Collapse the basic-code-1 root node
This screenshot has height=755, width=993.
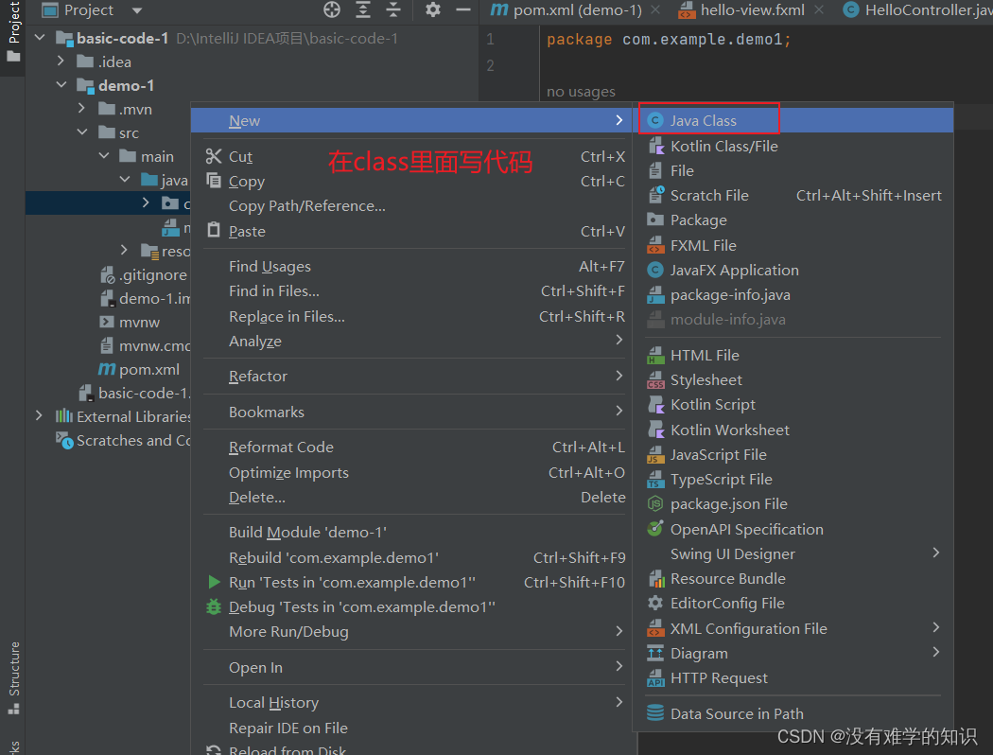(x=40, y=38)
